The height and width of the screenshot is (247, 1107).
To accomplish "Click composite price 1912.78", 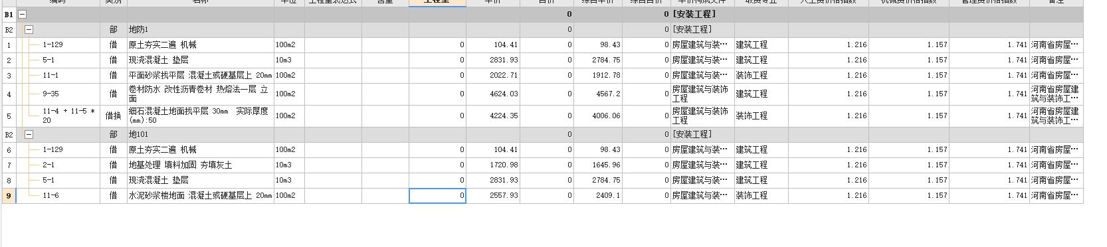I will coord(607,76).
